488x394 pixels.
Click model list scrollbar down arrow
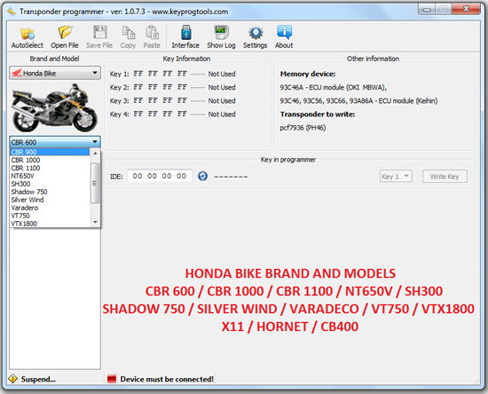tap(95, 222)
